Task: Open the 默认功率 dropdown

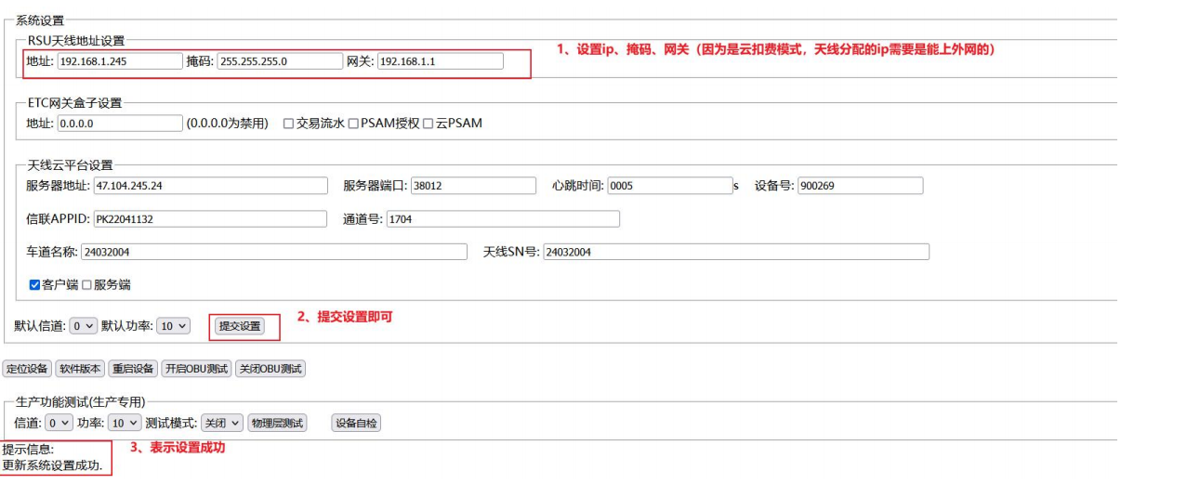Action: (x=173, y=326)
